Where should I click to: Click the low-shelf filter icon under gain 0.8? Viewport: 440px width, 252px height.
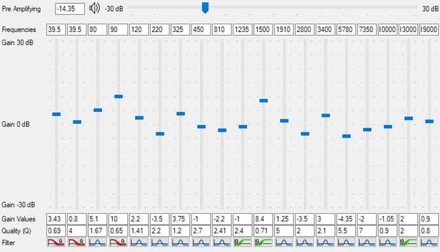[77, 242]
